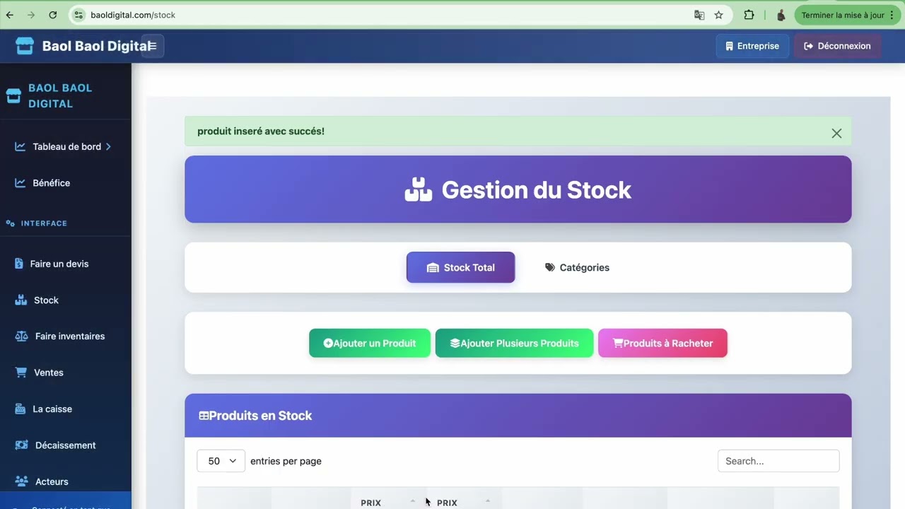Open the Entreprise button
This screenshot has width=905, height=509.
click(x=752, y=46)
